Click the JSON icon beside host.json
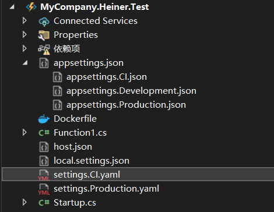The width and height of the screenshot is (274, 212). tap(44, 147)
